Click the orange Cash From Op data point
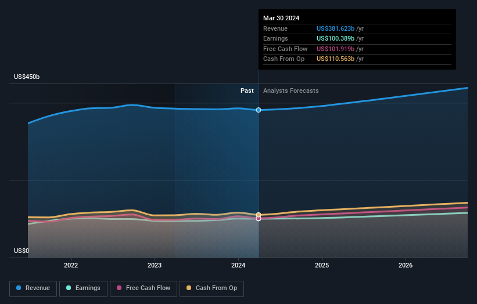Viewport: 477px width, 304px height. (259, 215)
